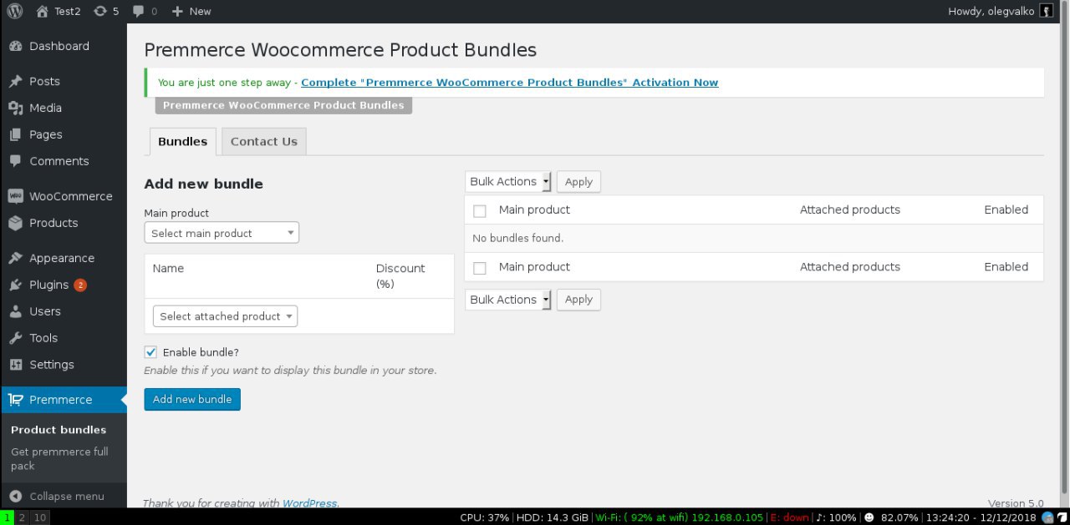Viewport: 1070px width, 525px height.
Task: Switch to workspace 10 in taskbar
Action: tap(40, 517)
